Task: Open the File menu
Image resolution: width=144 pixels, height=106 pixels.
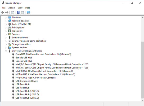Action: pyautogui.click(x=4, y=8)
